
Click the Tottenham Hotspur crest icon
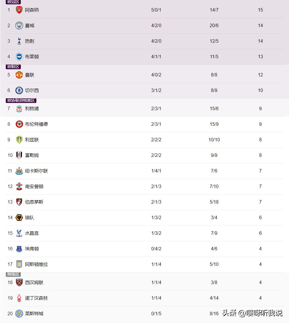19,41
